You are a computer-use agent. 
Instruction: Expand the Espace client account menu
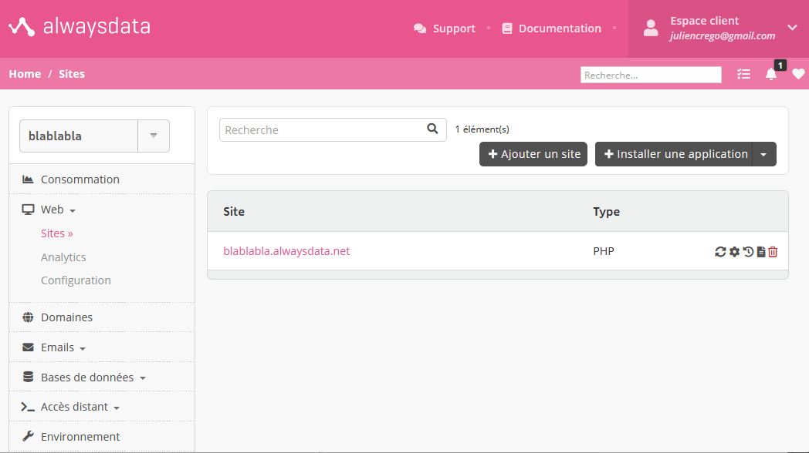click(719, 29)
